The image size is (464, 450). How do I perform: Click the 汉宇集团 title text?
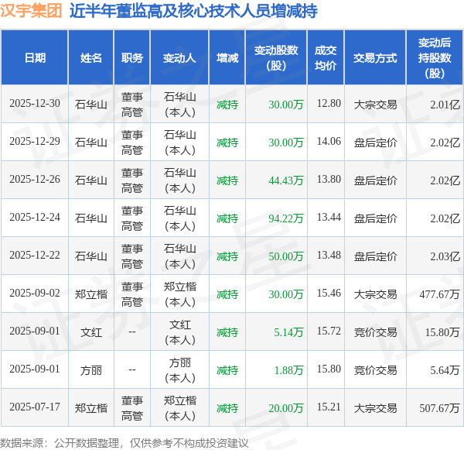tap(31, 12)
